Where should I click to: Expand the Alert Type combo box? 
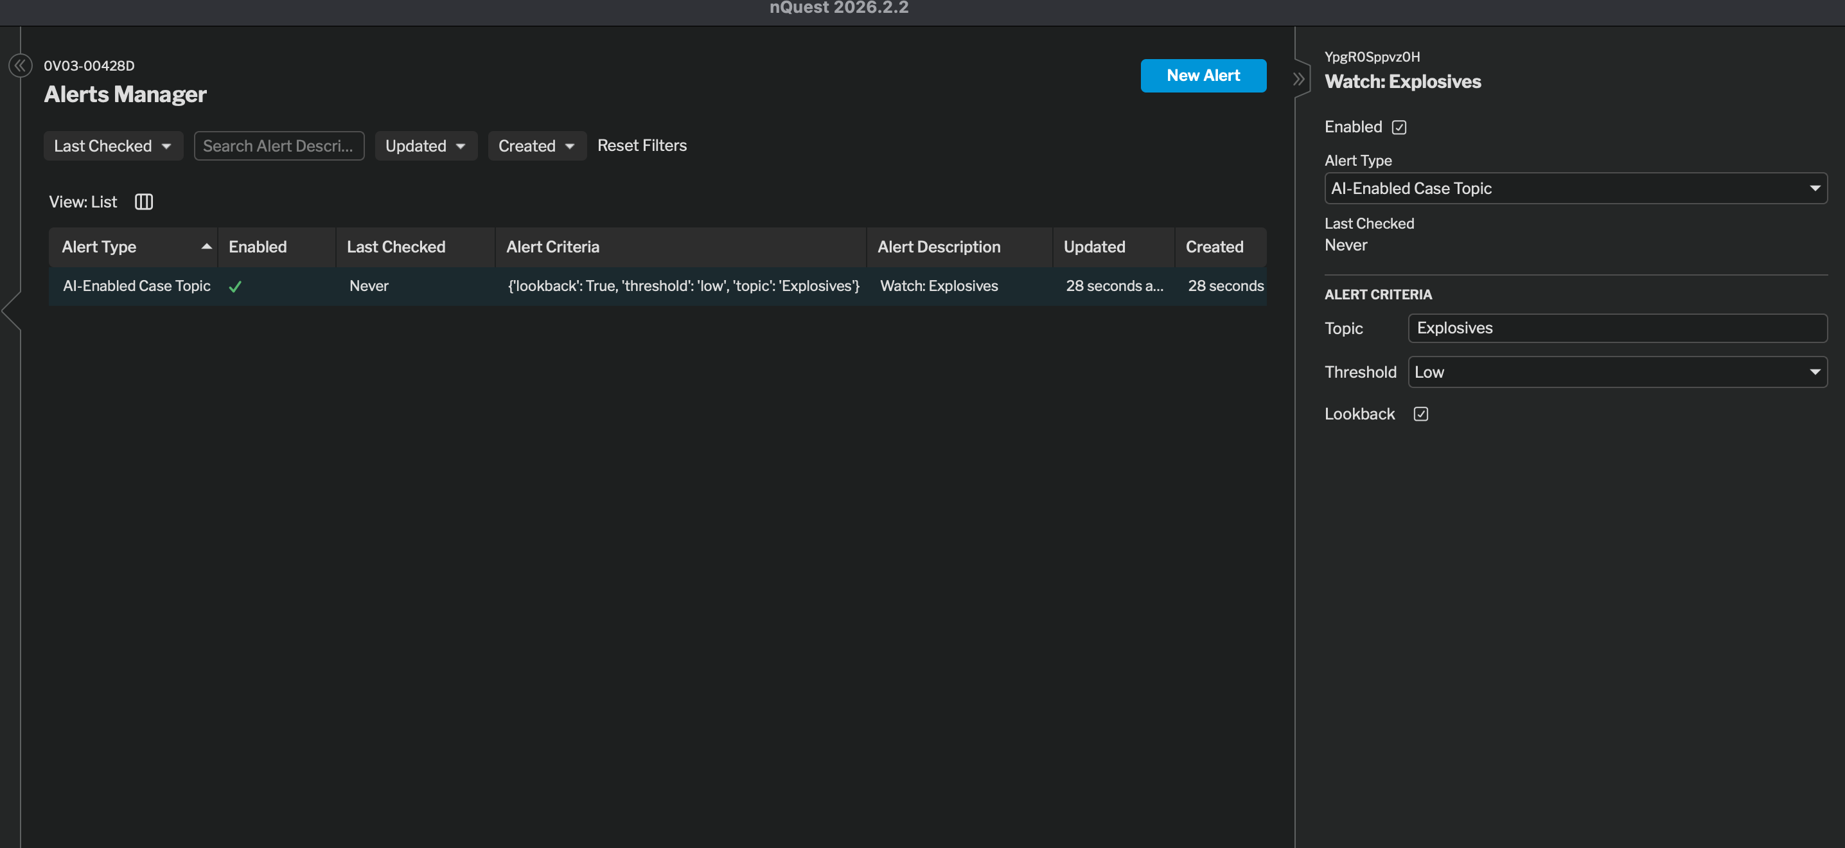click(1576, 188)
